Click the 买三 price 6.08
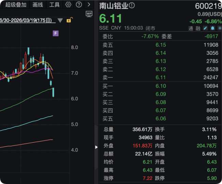222x184 pixels. [161, 102]
